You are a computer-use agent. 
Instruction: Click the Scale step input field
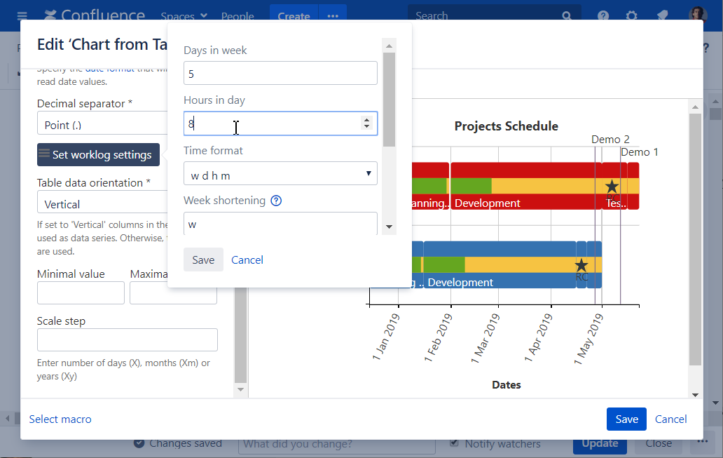127,339
